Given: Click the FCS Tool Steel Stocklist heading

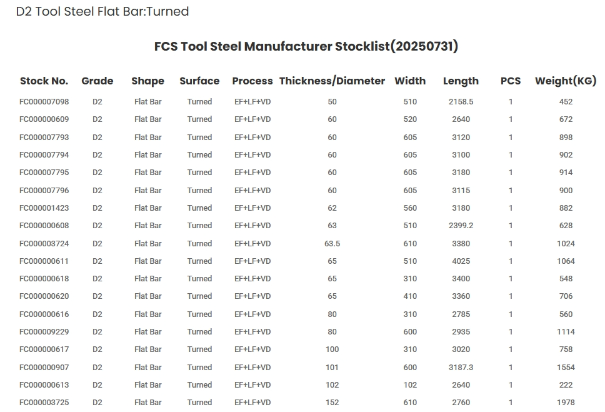Looking at the screenshot, I should pyautogui.click(x=306, y=46).
